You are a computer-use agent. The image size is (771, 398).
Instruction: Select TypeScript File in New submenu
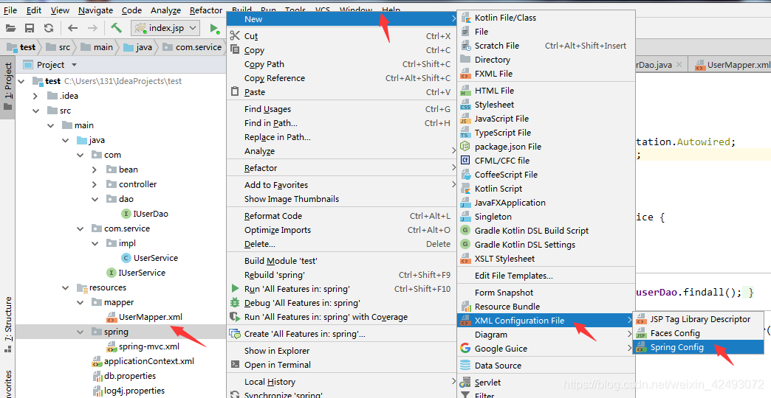[x=546, y=133]
